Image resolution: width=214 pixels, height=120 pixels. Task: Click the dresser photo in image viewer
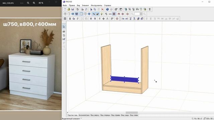pos(31,64)
